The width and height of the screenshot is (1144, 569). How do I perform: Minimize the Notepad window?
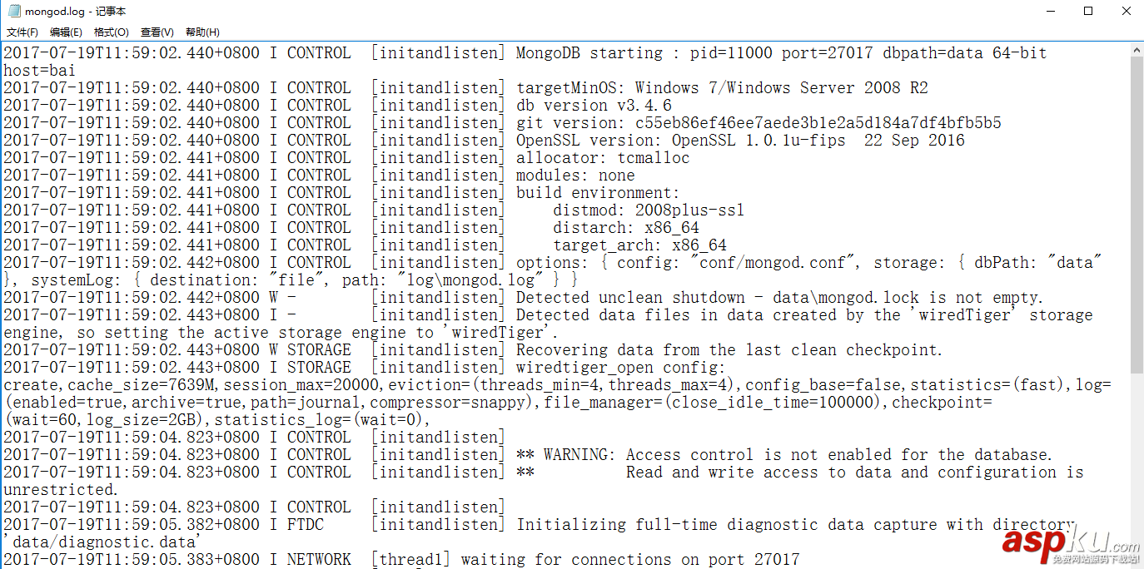point(1049,12)
